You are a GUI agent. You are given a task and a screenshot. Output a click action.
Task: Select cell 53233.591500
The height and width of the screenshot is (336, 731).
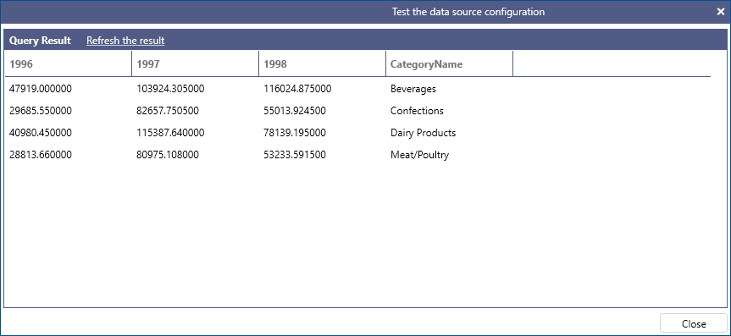tap(295, 155)
